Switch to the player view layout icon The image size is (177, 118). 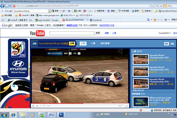(167, 44)
